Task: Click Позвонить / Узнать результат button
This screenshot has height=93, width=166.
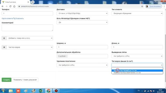Action: [x=25, y=80]
